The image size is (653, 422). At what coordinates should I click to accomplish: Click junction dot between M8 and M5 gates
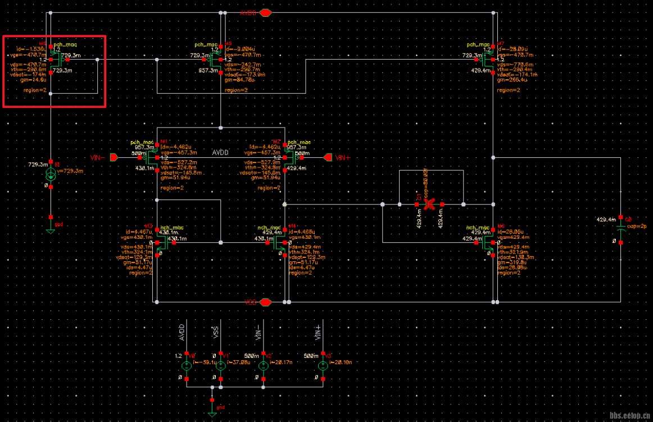point(157,60)
